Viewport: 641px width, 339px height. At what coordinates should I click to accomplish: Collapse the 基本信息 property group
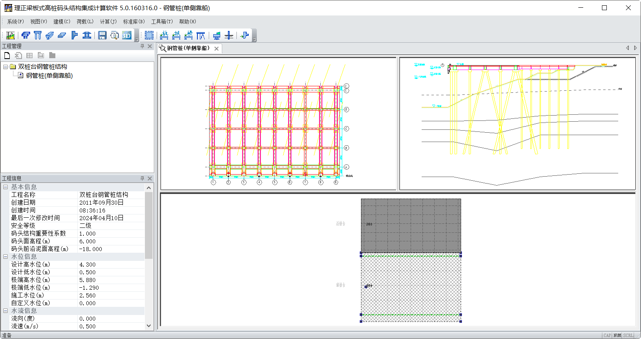click(5, 187)
